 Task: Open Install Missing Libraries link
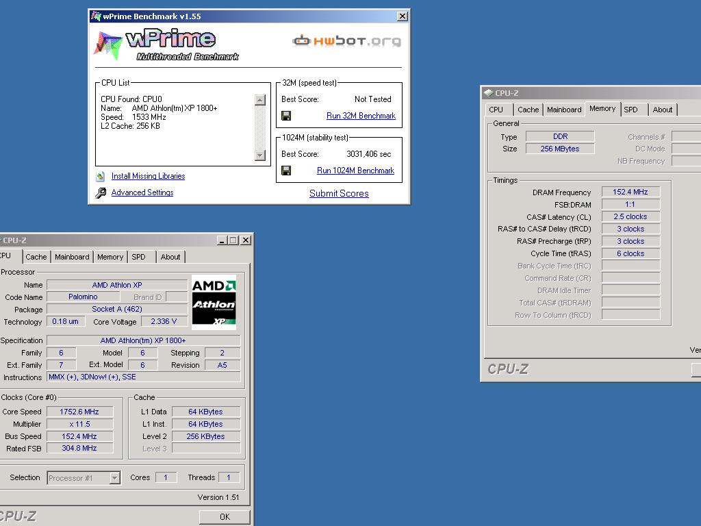pos(148,176)
